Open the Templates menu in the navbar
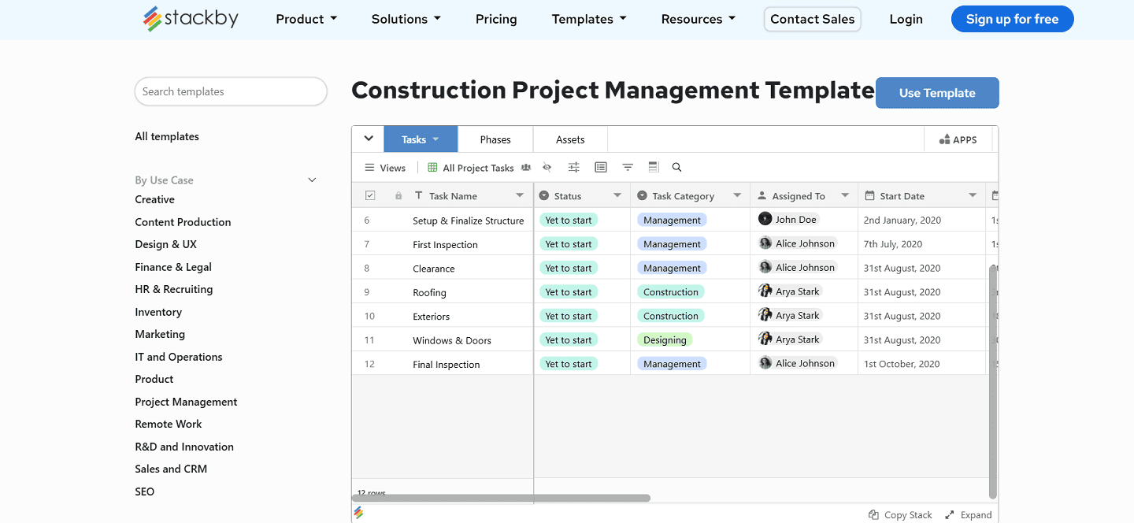 pyautogui.click(x=588, y=18)
